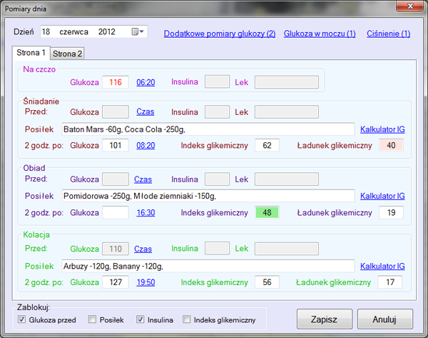Image resolution: width=428 pixels, height=338 pixels.
Task: Click green Indeks glikemiczny field showing 48
Action: pos(267,212)
